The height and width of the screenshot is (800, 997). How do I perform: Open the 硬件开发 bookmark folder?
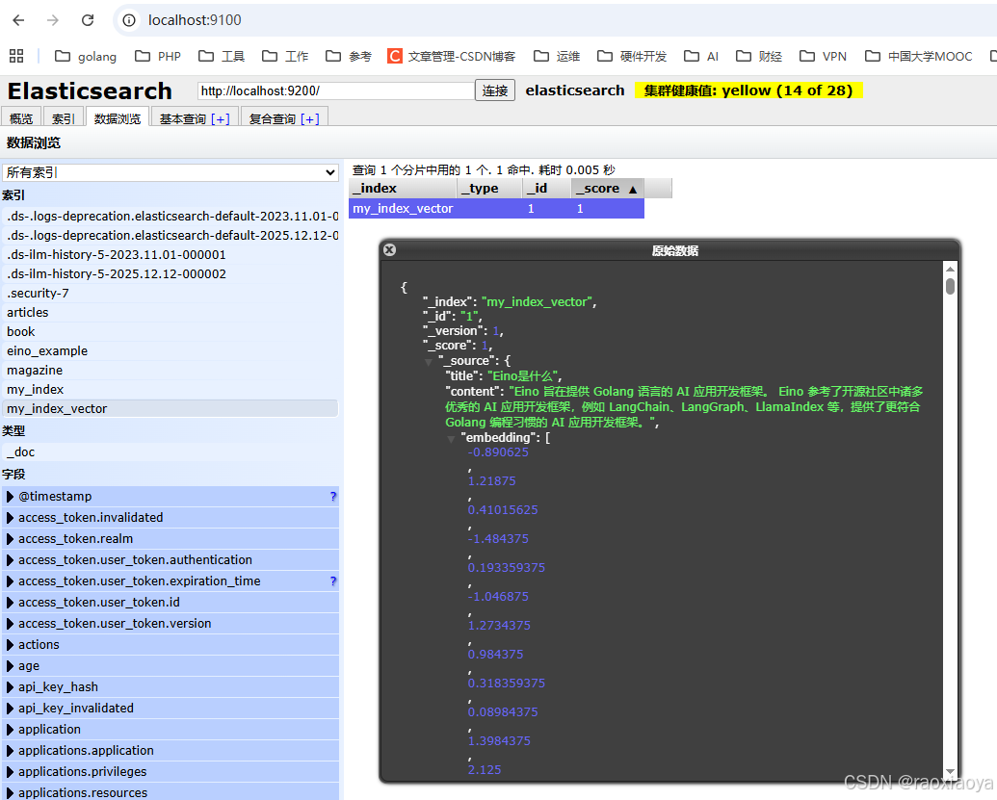coord(631,57)
